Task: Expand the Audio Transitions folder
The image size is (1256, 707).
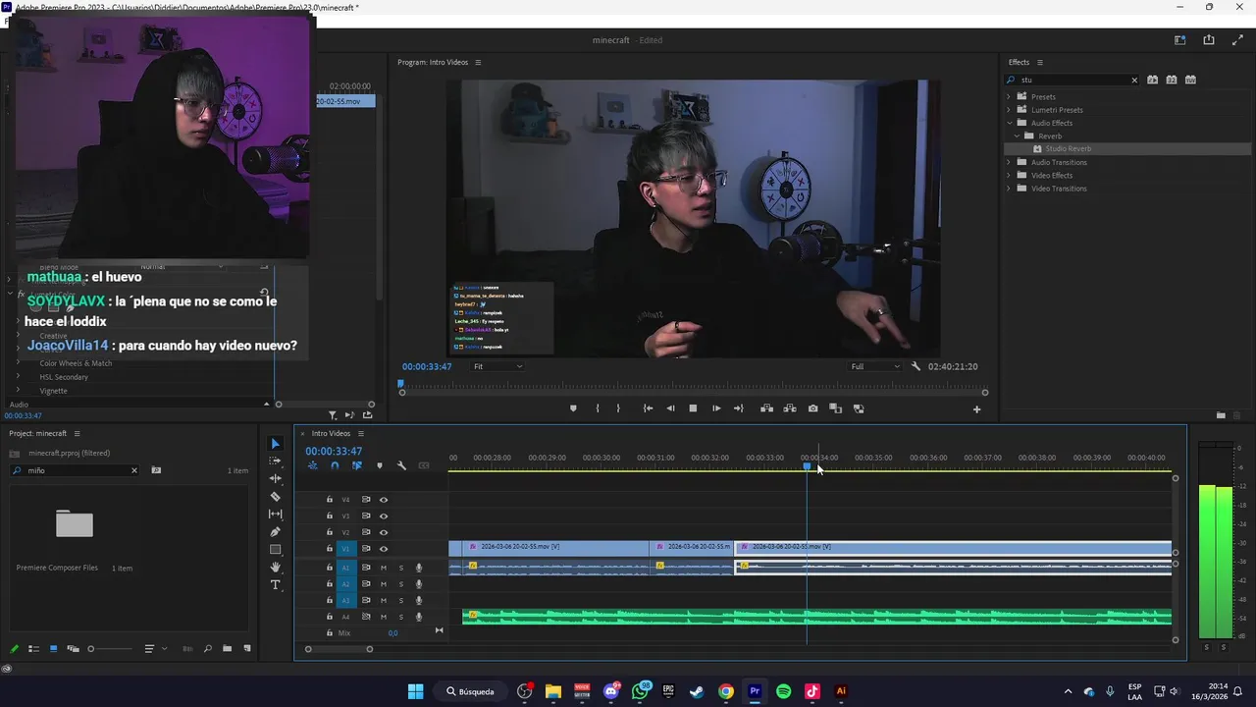Action: (1009, 162)
